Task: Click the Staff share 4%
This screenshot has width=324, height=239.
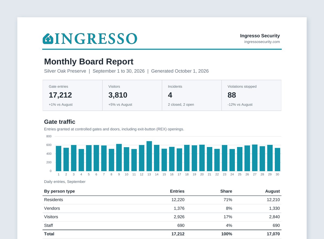Action: 229,226
